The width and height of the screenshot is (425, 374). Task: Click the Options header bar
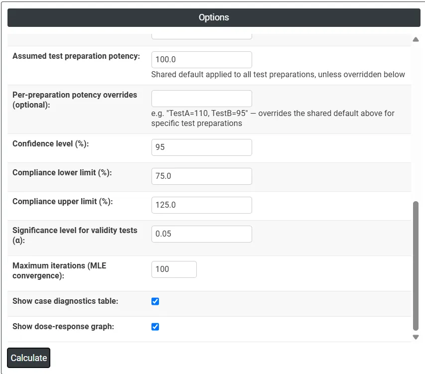214,17
